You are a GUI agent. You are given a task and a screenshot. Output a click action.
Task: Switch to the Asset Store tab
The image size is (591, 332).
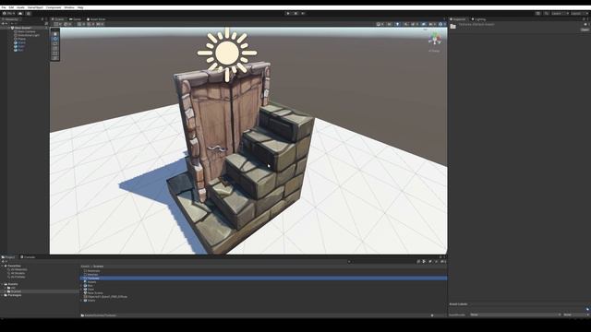coord(96,19)
